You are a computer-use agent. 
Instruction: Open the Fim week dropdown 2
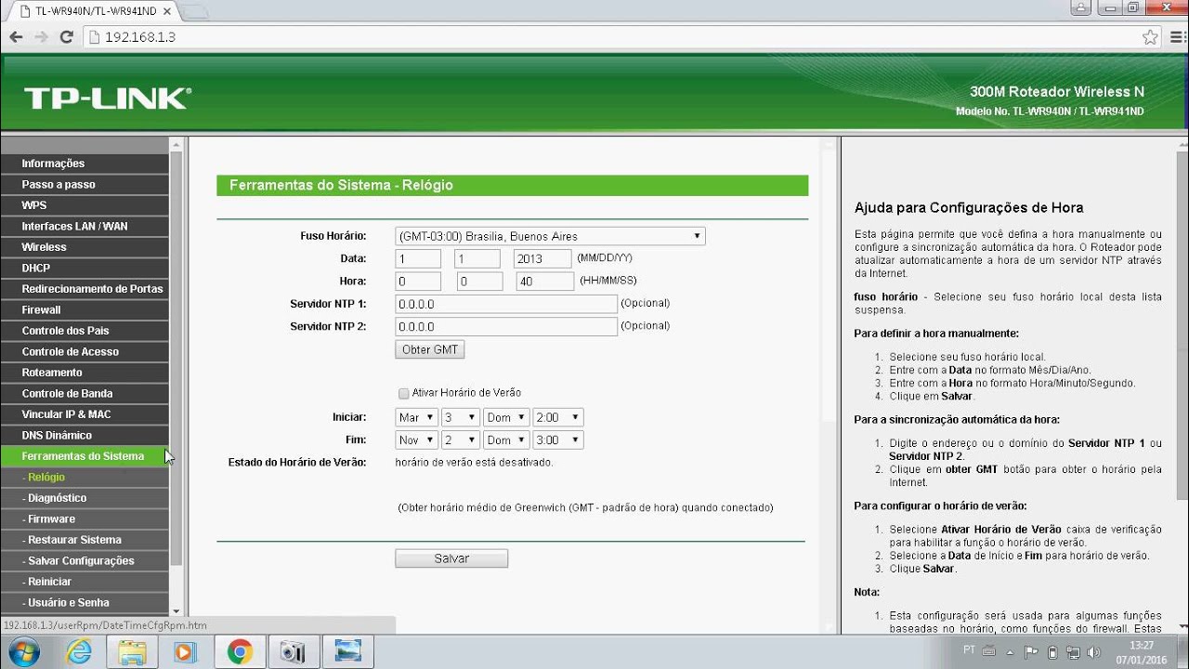click(x=459, y=439)
